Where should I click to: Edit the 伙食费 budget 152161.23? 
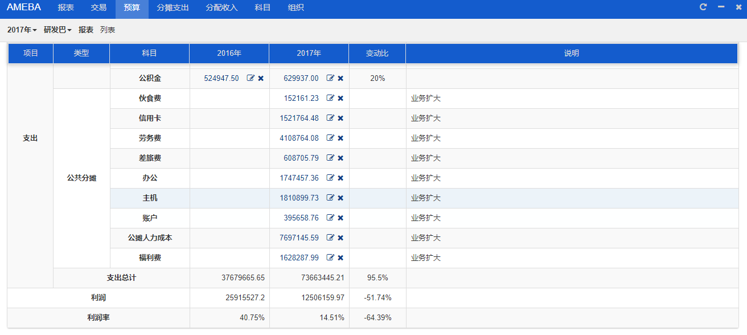click(330, 98)
